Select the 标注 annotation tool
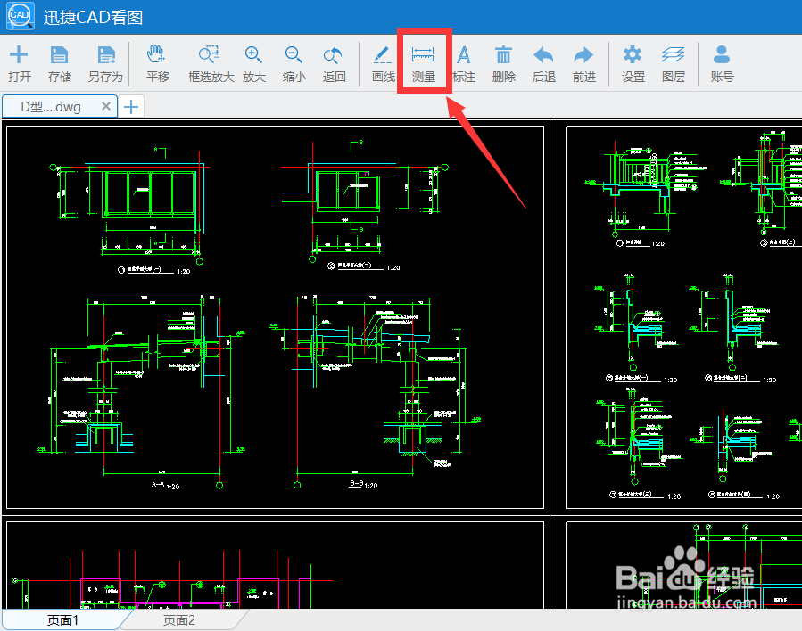This screenshot has width=802, height=631. coord(464,64)
